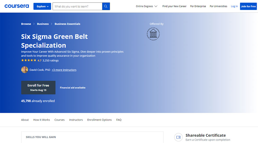Open the Explore dropdown menu
Image resolution: width=258 pixels, height=143 pixels.
(x=42, y=6)
